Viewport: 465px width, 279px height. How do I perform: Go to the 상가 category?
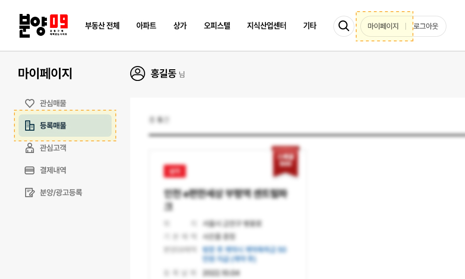180,26
